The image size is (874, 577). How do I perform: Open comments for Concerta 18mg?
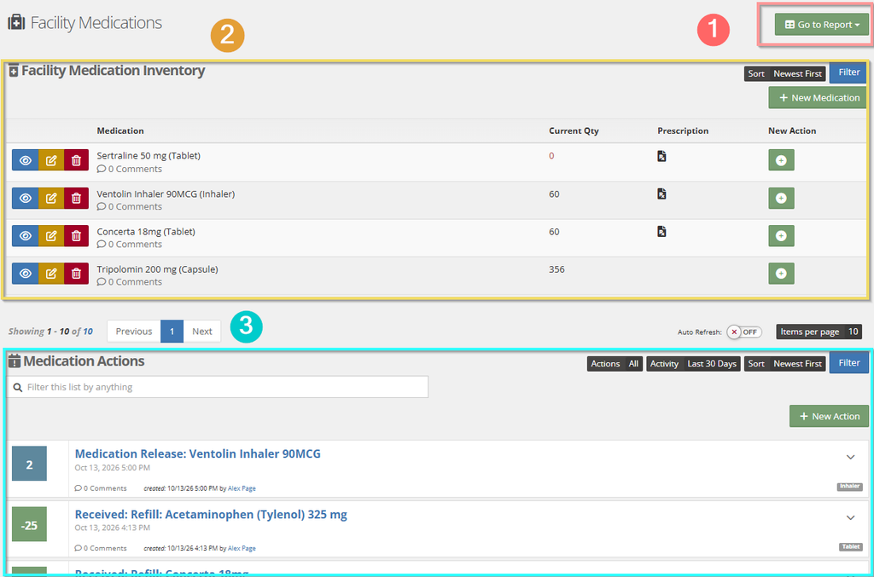tap(130, 245)
